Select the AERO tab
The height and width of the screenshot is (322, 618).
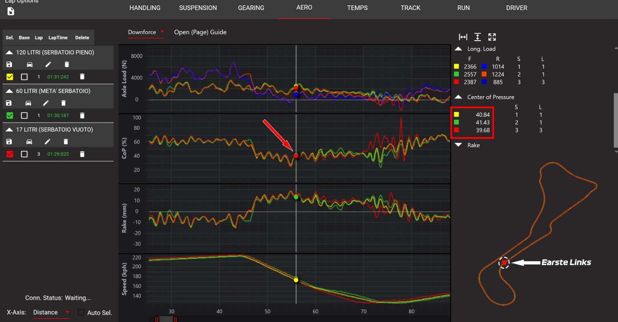[304, 7]
